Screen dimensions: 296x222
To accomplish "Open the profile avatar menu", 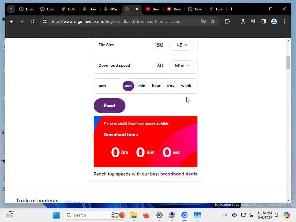I will (x=274, y=21).
